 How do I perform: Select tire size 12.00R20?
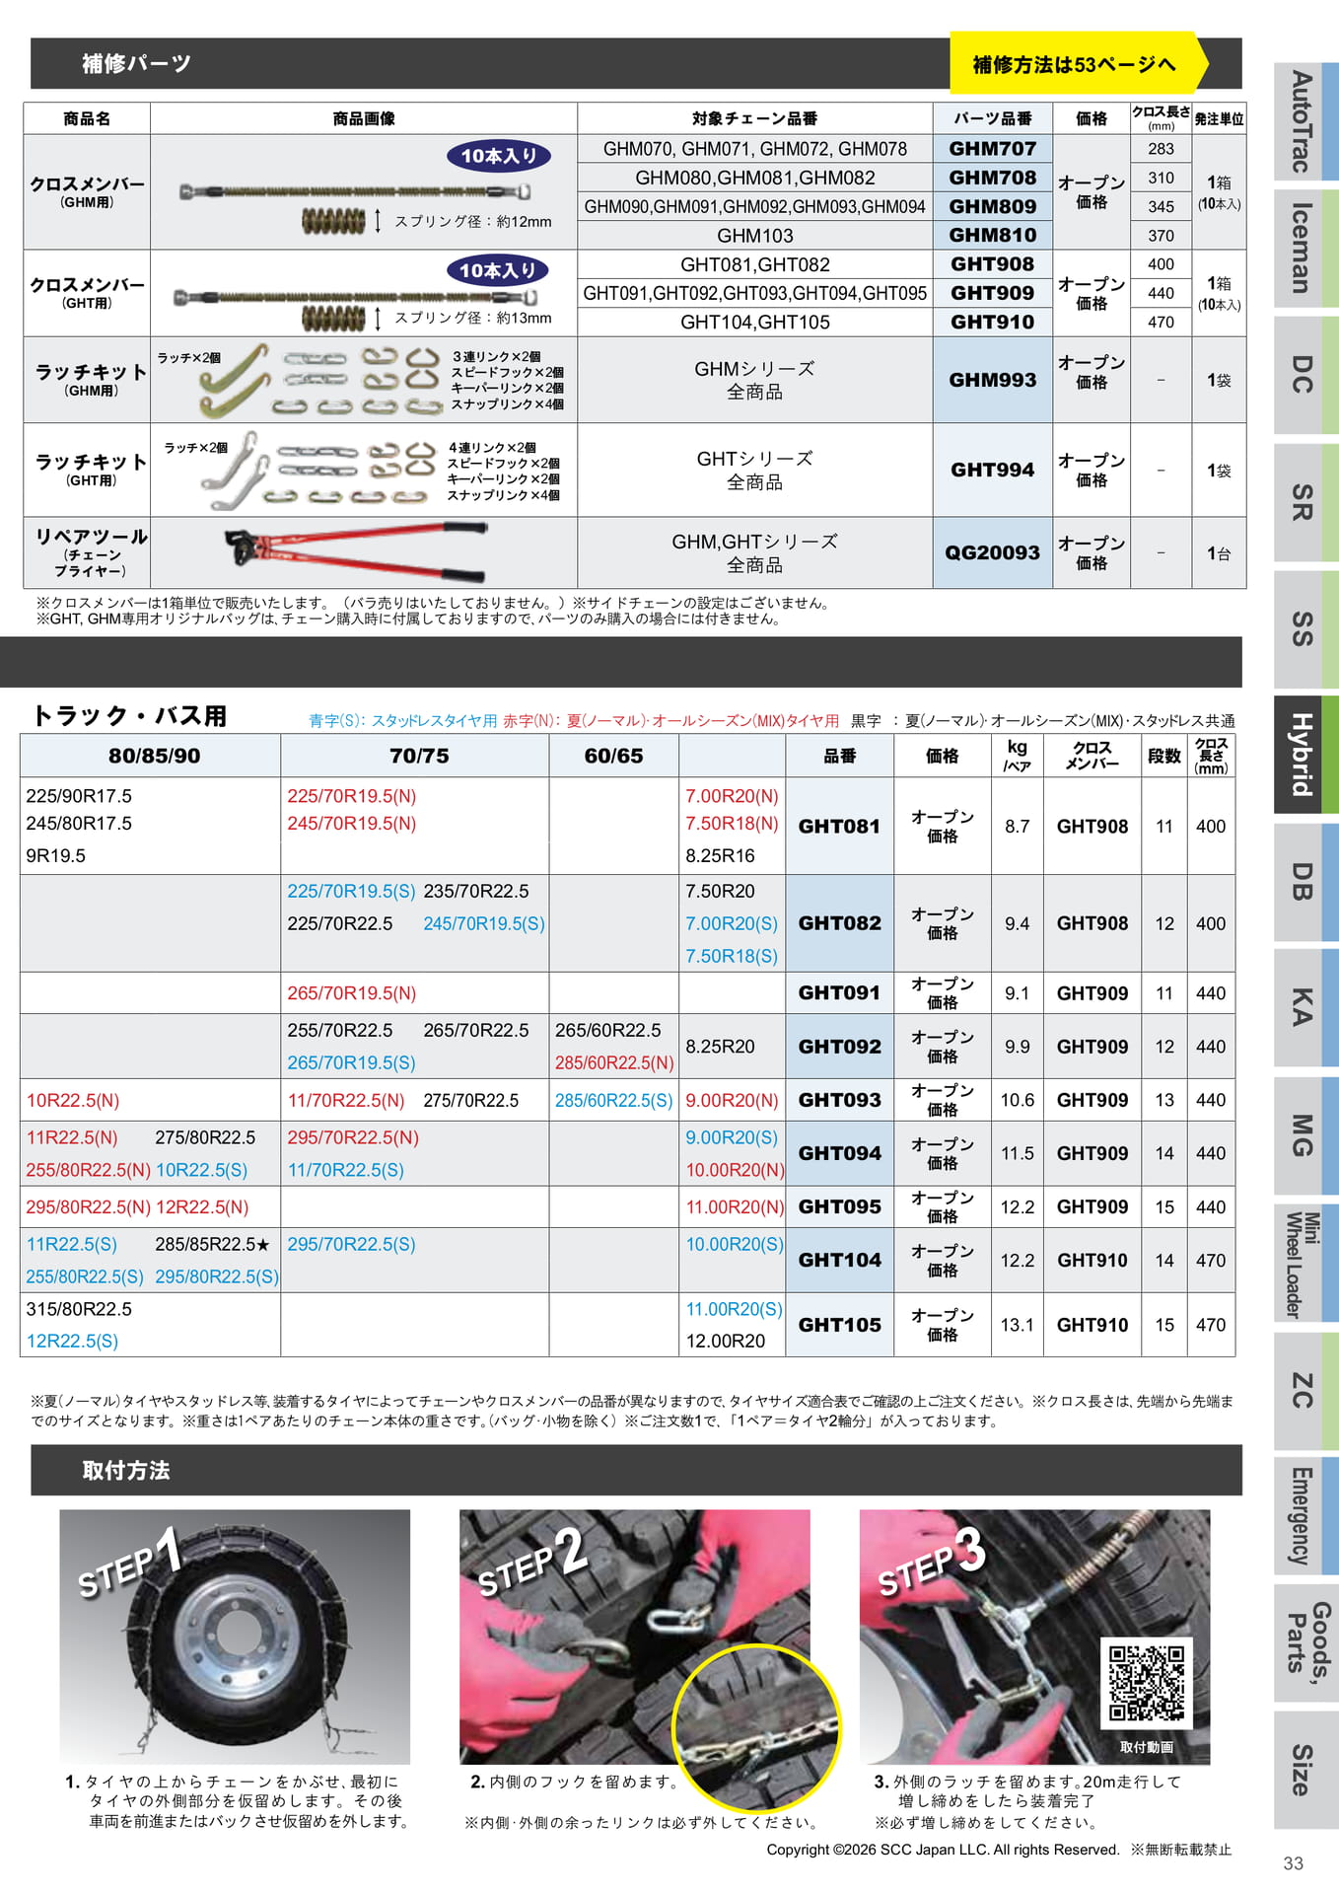click(x=726, y=1341)
